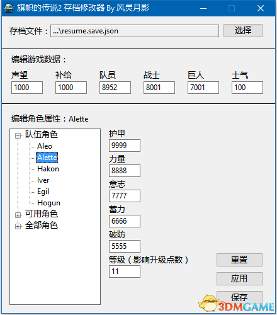Viewport: 277px width, 315px height.
Task: Select Hakon in the character tree
Action: [x=48, y=169]
